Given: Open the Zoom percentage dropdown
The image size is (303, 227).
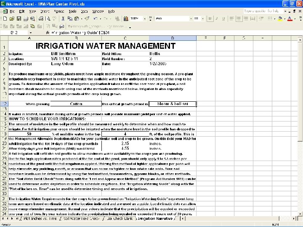Looking at the screenshot, I should (x=144, y=19).
